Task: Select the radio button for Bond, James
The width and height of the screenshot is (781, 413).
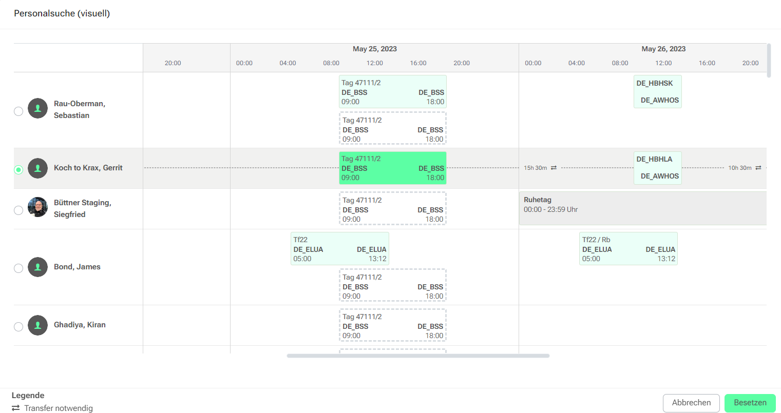Action: [x=18, y=268]
